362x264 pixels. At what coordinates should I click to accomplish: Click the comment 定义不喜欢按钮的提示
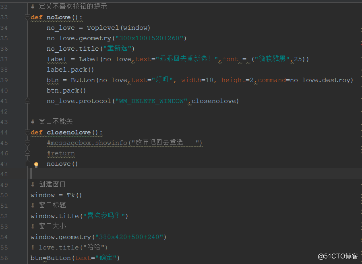point(69,6)
